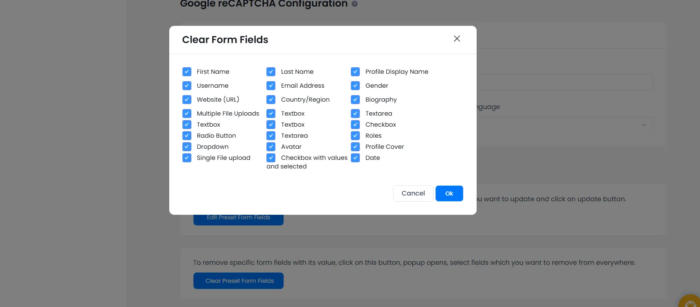Uncheck the Radio Button field checkbox
Viewport: 700px width, 307px height.
pyautogui.click(x=187, y=136)
